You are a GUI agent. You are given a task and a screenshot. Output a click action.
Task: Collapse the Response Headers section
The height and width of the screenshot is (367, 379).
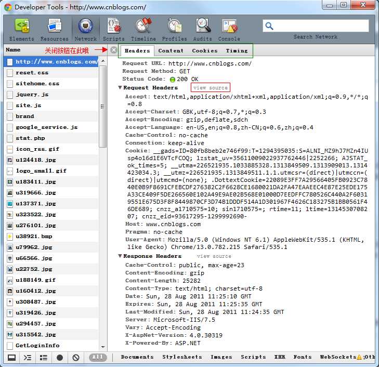[120, 256]
